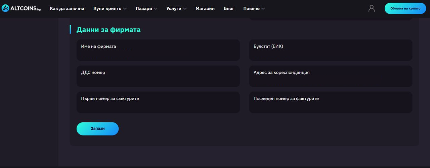This screenshot has height=168, width=430.
Task: Focus the Първи номер за фактурите field
Action: point(158,102)
